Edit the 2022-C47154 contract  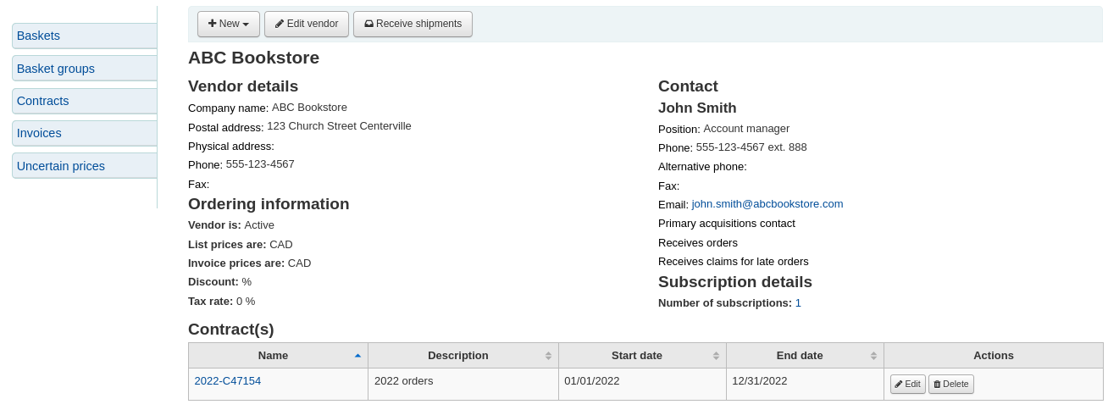[907, 384]
